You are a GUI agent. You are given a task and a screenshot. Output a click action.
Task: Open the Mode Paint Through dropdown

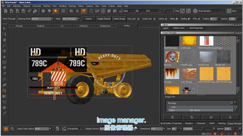click(x=71, y=19)
